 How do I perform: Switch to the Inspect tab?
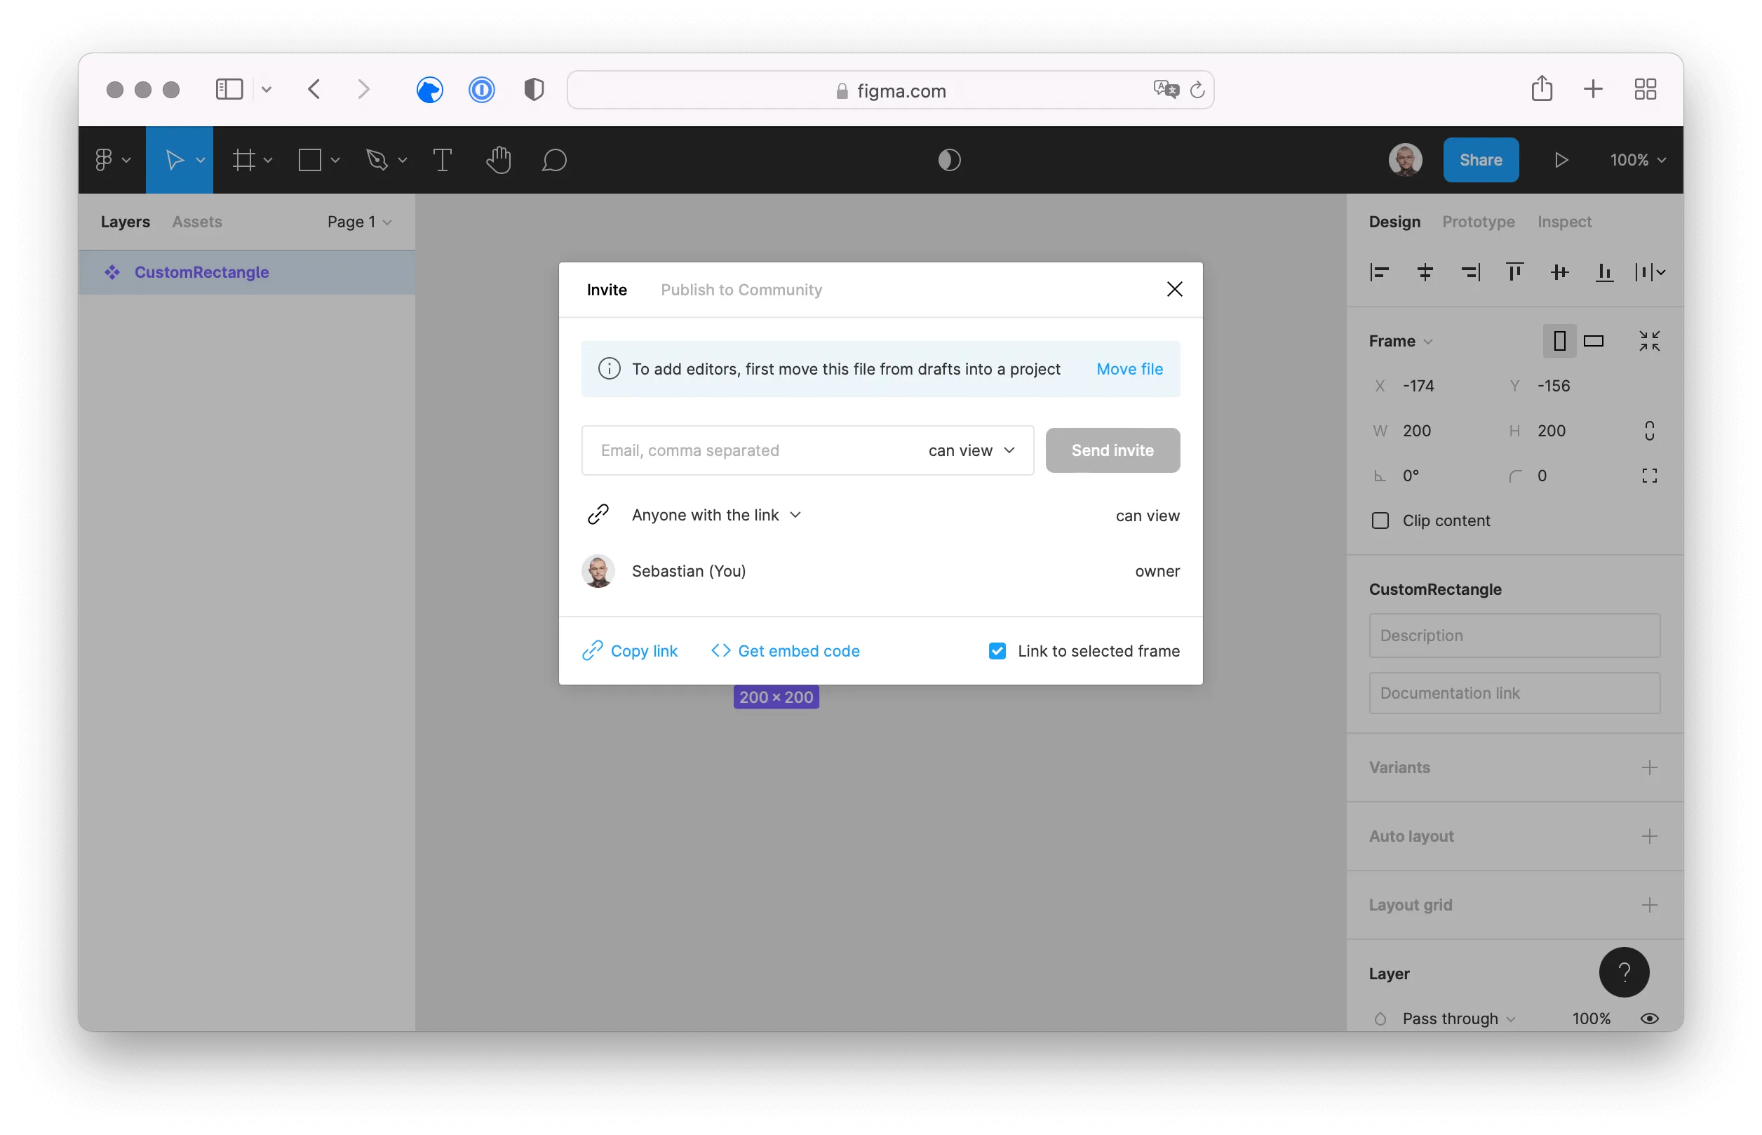[1563, 221]
